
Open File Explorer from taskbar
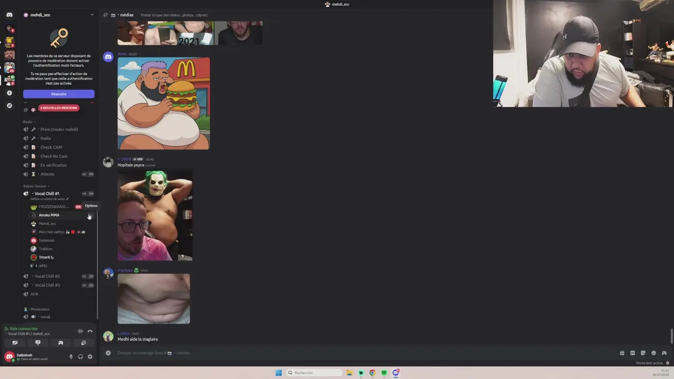point(349,373)
